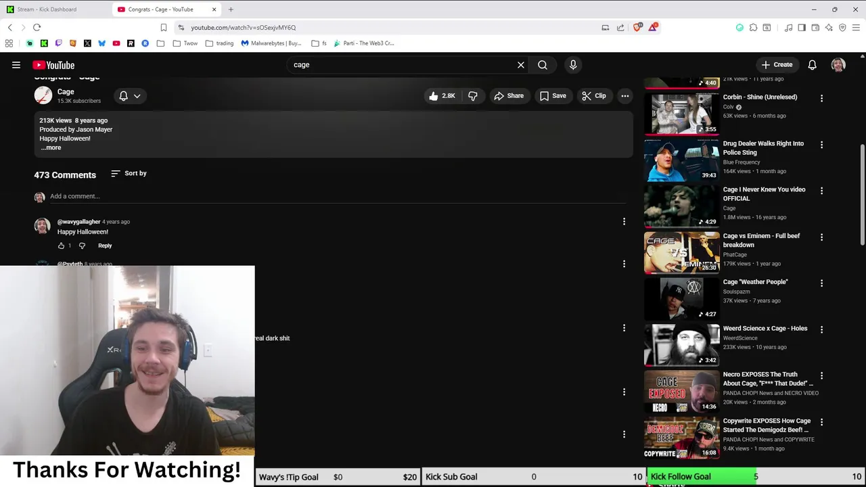Image resolution: width=866 pixels, height=487 pixels.
Task: Open Twitch bookmark in bookmarks bar
Action: click(x=58, y=43)
